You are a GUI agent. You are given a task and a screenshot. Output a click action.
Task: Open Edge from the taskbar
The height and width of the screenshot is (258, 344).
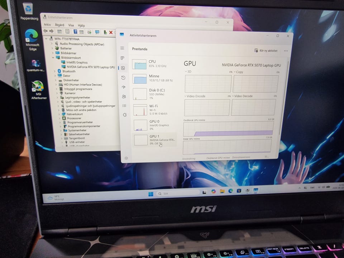pyautogui.click(x=230, y=191)
